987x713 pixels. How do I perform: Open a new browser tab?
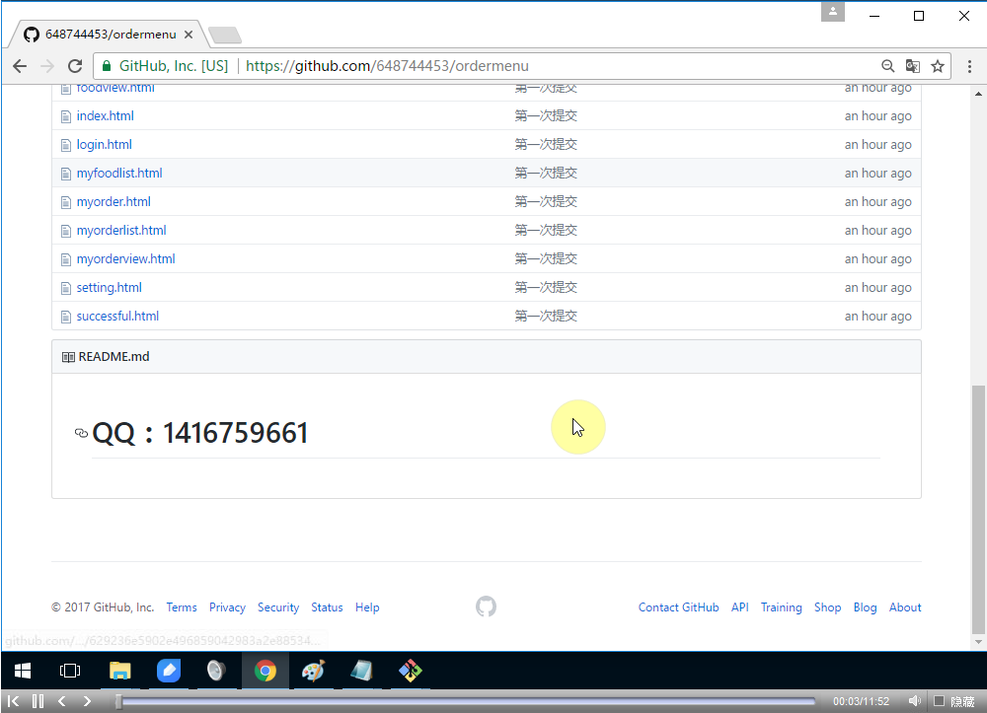[x=225, y=36]
